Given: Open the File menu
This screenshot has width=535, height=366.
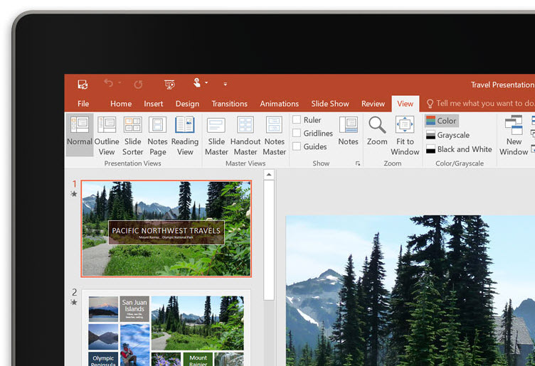Looking at the screenshot, I should click(83, 104).
